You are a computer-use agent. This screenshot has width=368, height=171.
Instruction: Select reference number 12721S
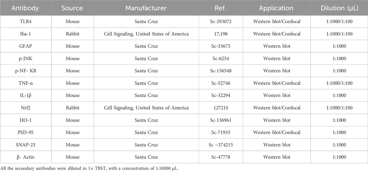coord(220,108)
